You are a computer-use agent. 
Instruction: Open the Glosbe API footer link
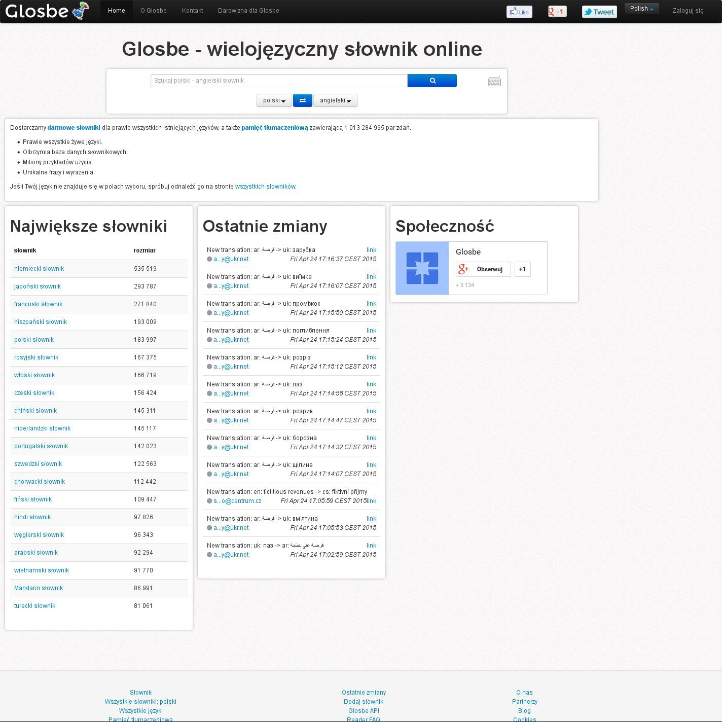click(x=364, y=711)
